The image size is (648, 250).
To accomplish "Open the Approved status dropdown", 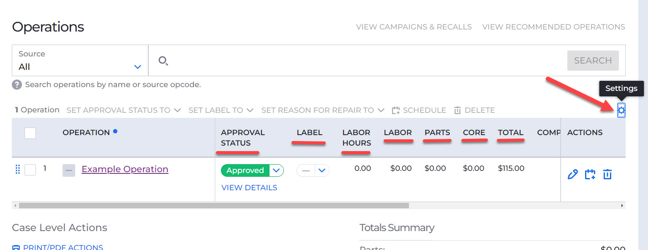I will [277, 170].
